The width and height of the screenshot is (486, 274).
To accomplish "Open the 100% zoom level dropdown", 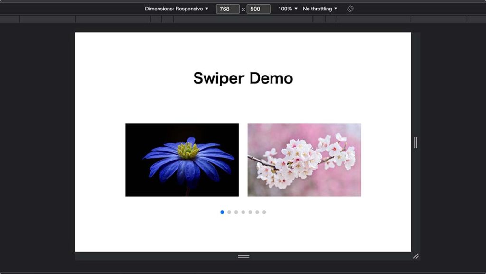I will (288, 8).
